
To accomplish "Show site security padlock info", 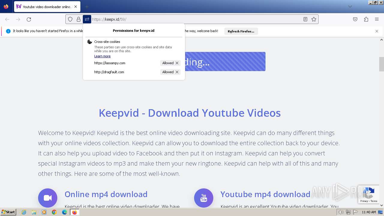I will click(79, 19).
